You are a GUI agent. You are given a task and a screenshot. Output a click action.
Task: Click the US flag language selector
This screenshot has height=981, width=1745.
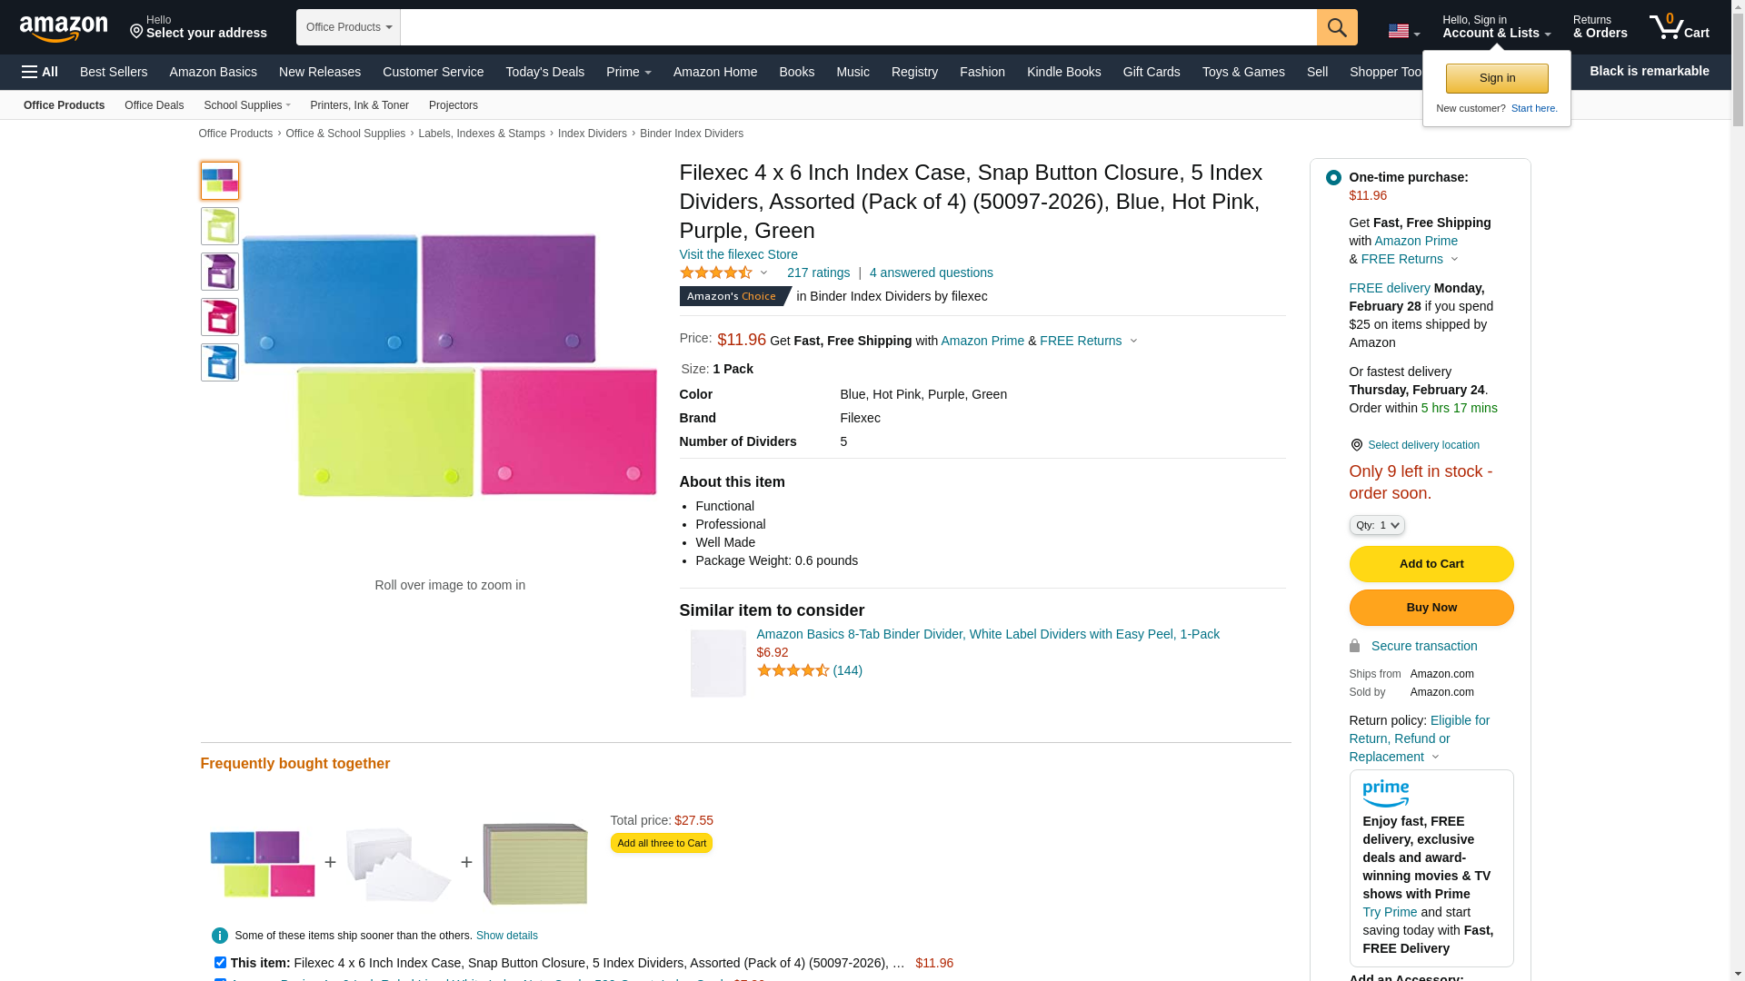[x=1402, y=31]
